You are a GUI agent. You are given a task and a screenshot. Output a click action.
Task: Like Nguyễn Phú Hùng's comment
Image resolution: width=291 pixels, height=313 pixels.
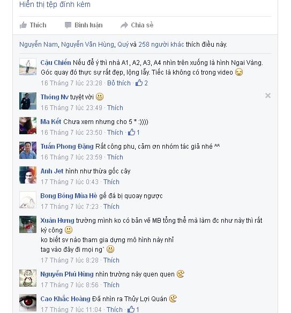[x=111, y=285]
